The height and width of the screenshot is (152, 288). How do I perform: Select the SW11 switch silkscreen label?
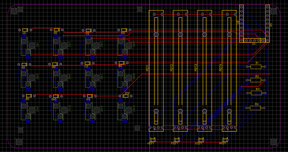(x=102, y=109)
